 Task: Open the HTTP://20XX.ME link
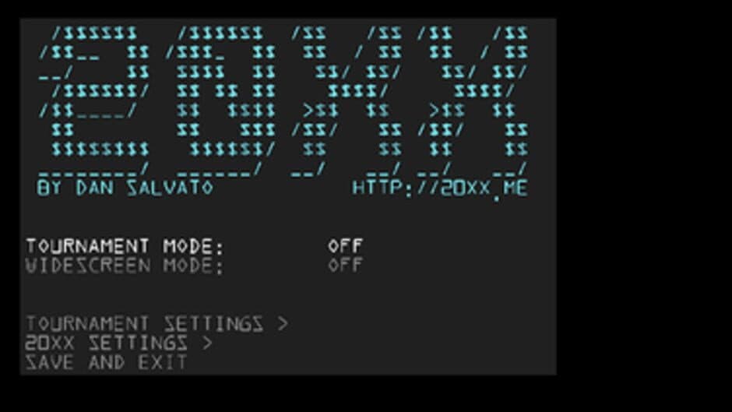click(440, 188)
